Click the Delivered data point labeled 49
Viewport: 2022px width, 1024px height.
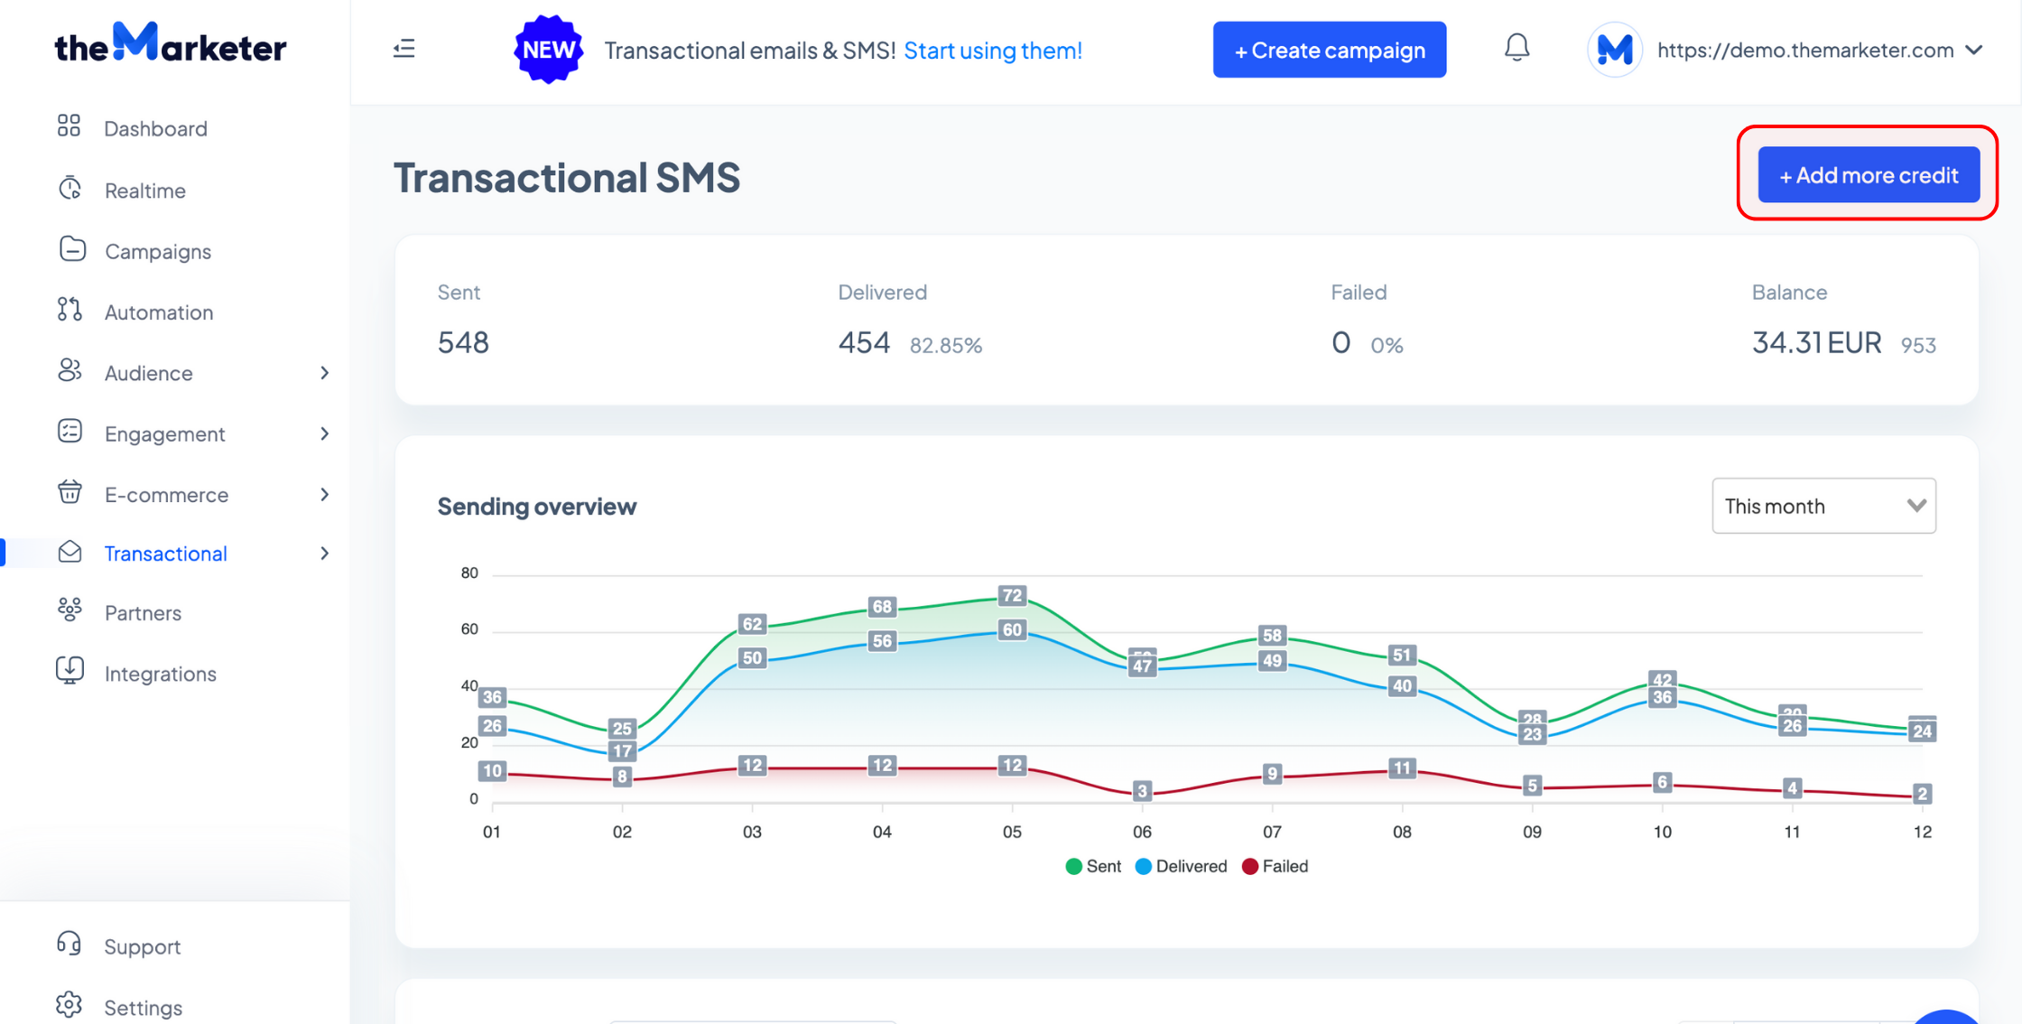[x=1272, y=661]
